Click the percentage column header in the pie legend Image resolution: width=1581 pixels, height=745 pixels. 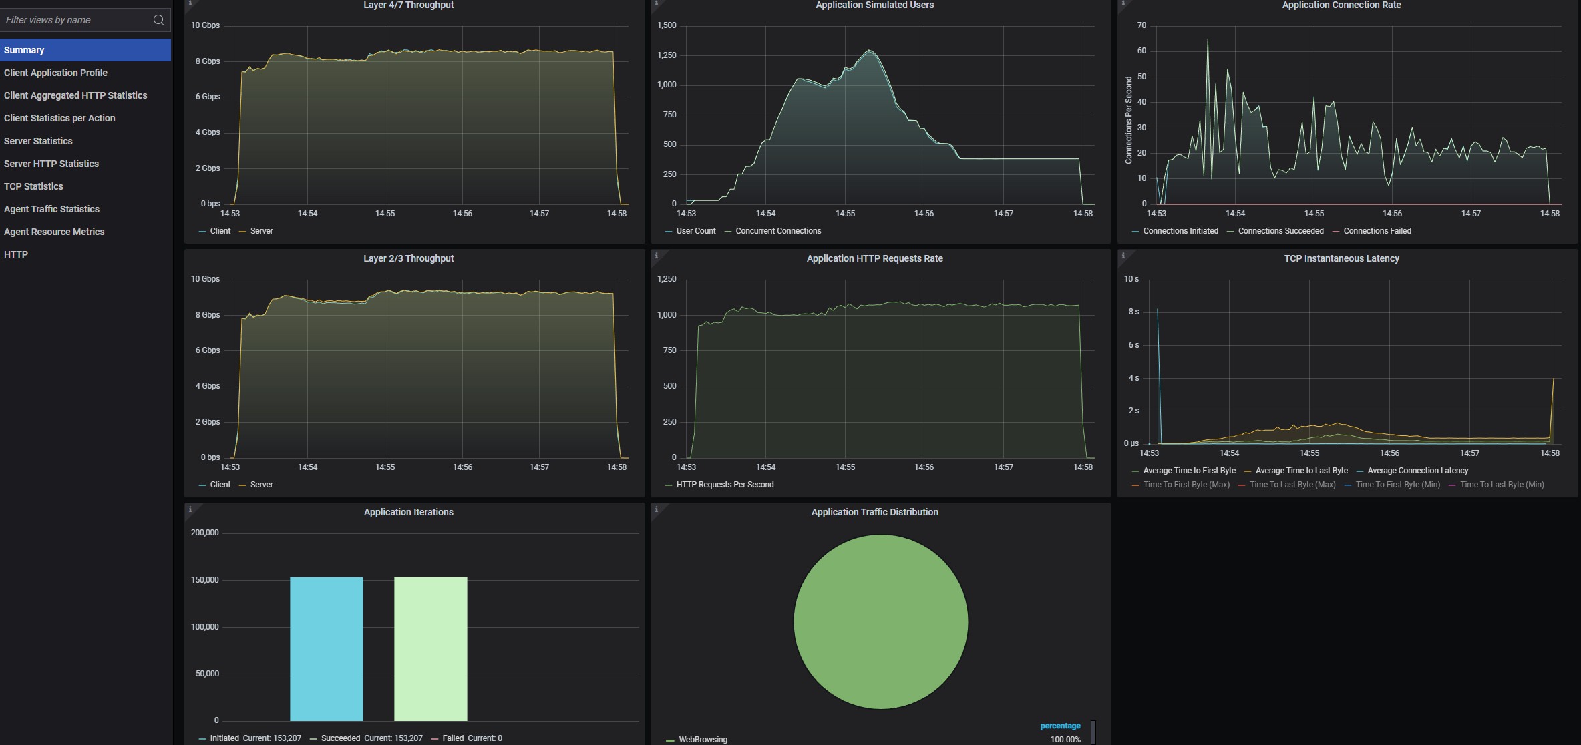tap(1060, 726)
